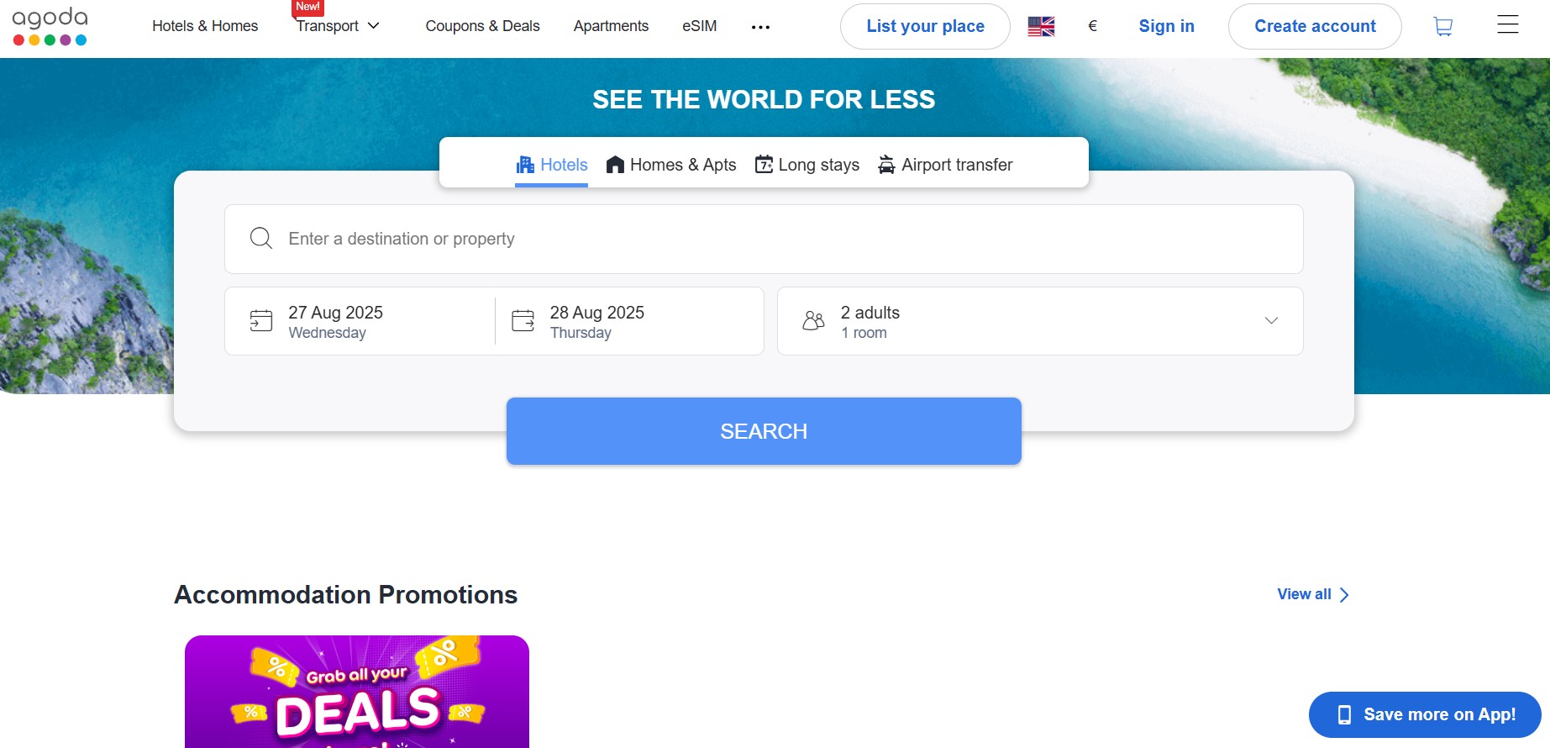Click the check-in date calendar icon
This screenshot has height=748, width=1550.
[260, 320]
